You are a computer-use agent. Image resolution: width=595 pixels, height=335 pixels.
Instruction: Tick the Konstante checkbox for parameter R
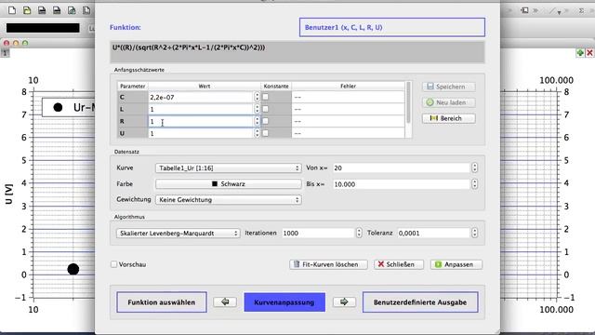point(265,121)
